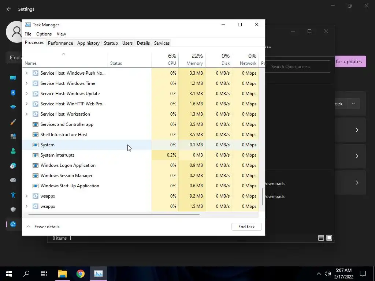
Task: Open Personalization brush icon in Settings sidebar
Action: coord(13,122)
